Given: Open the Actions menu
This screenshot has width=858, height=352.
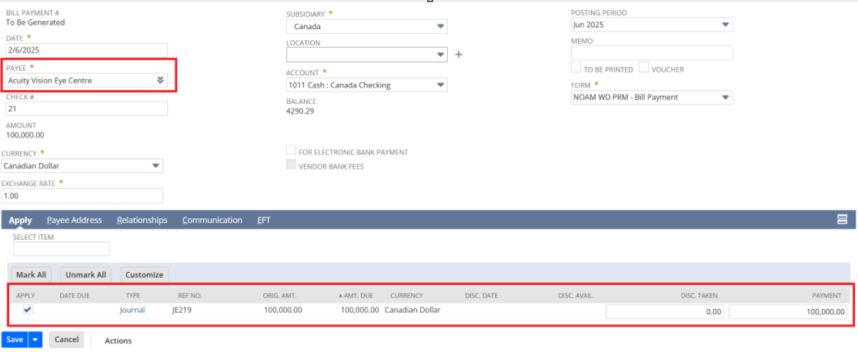Looking at the screenshot, I should point(119,340).
